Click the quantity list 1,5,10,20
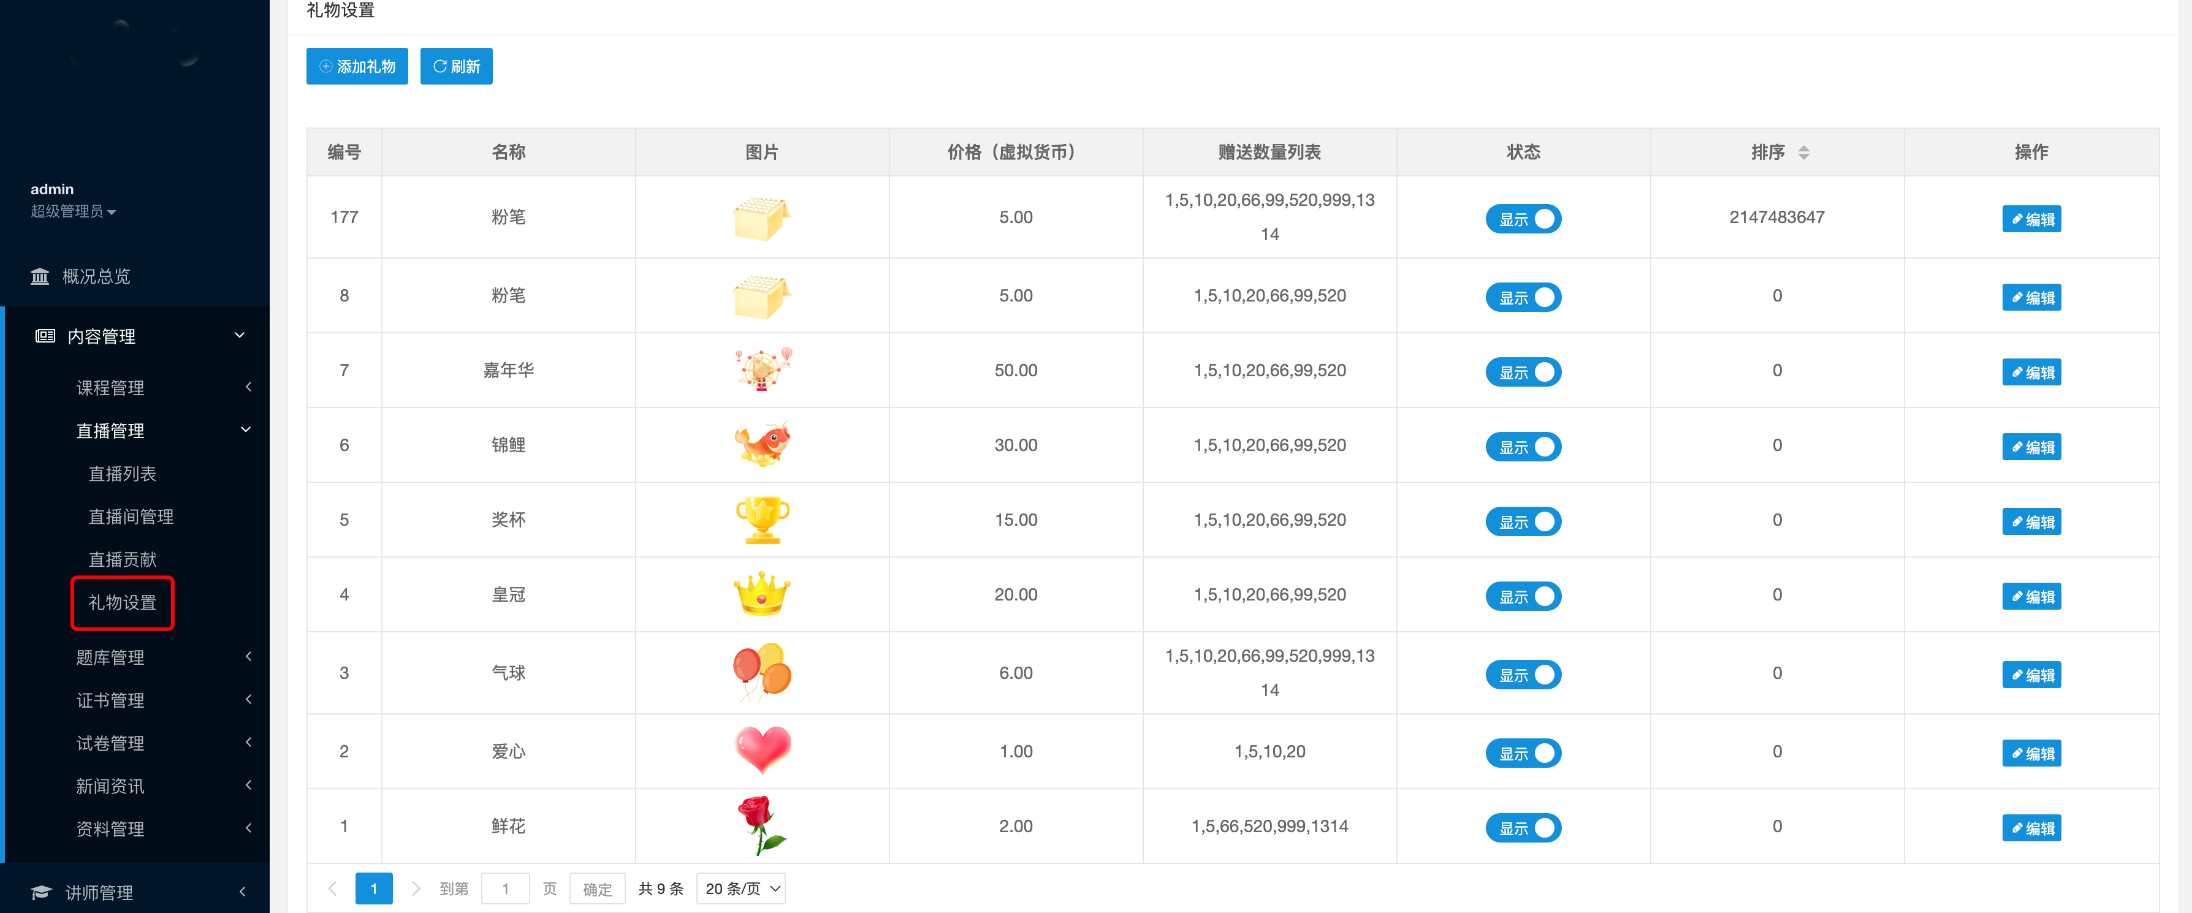The height and width of the screenshot is (913, 2192). [1269, 751]
